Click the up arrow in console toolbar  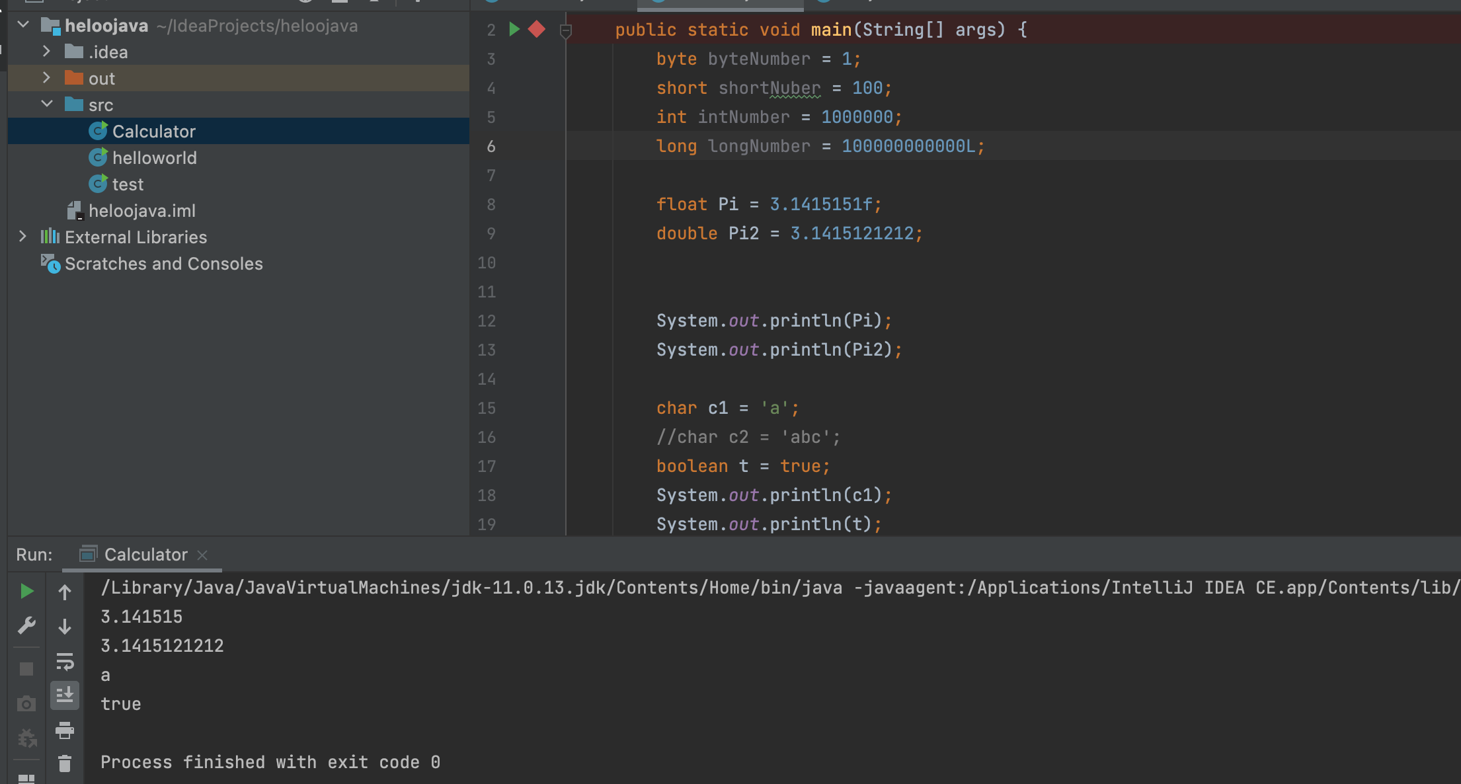[65, 592]
